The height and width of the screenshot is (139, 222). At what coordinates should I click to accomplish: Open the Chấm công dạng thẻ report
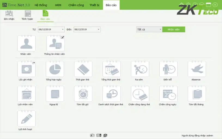coord(140,94)
